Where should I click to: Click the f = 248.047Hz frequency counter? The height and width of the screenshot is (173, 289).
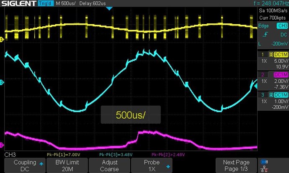(x=271, y=3)
